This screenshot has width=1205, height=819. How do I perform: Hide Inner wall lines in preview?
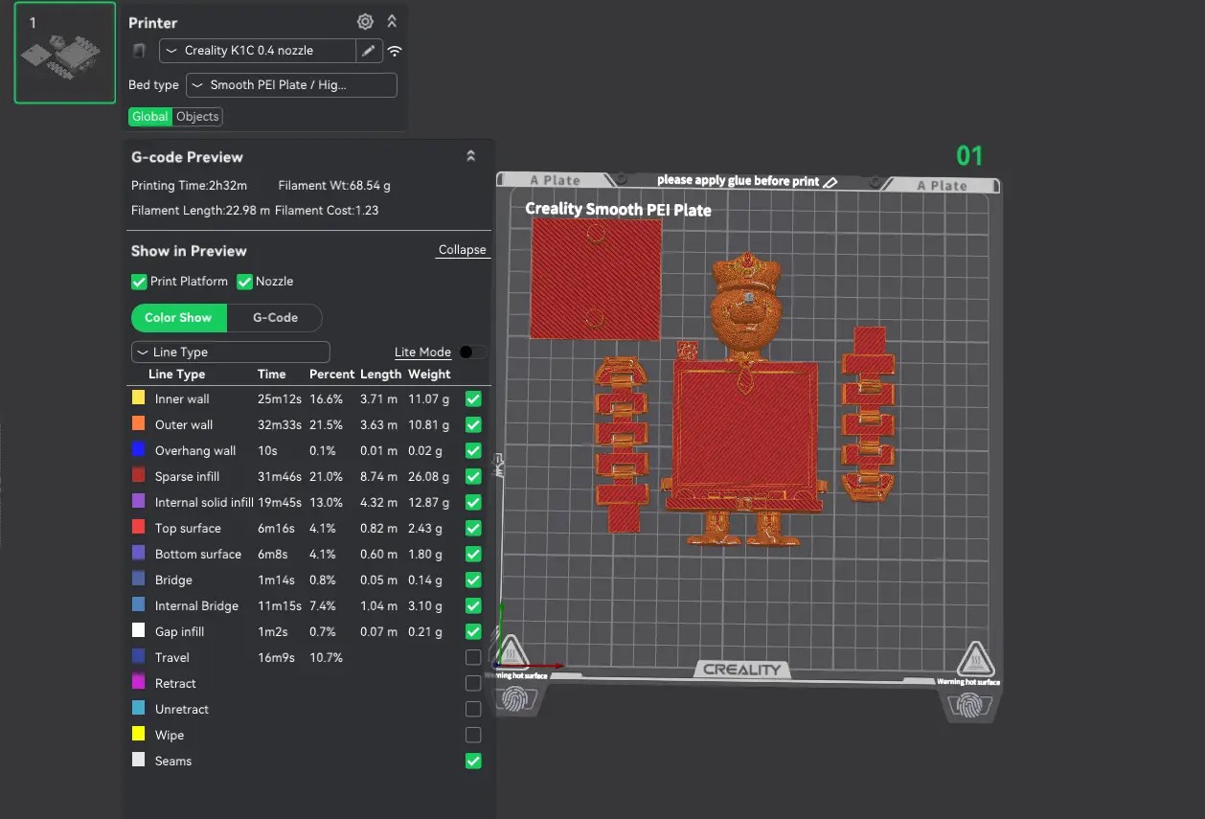tap(473, 398)
